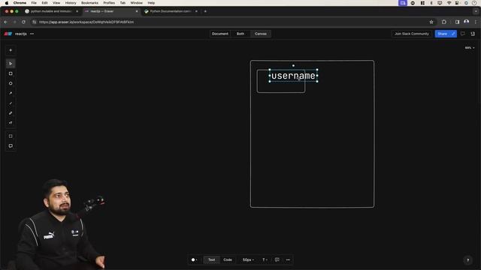
Task: Open the Edit menu
Action: pyautogui.click(x=44, y=3)
